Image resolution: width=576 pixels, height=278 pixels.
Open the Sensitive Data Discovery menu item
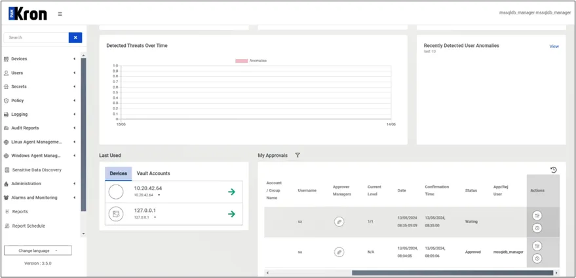pos(37,170)
